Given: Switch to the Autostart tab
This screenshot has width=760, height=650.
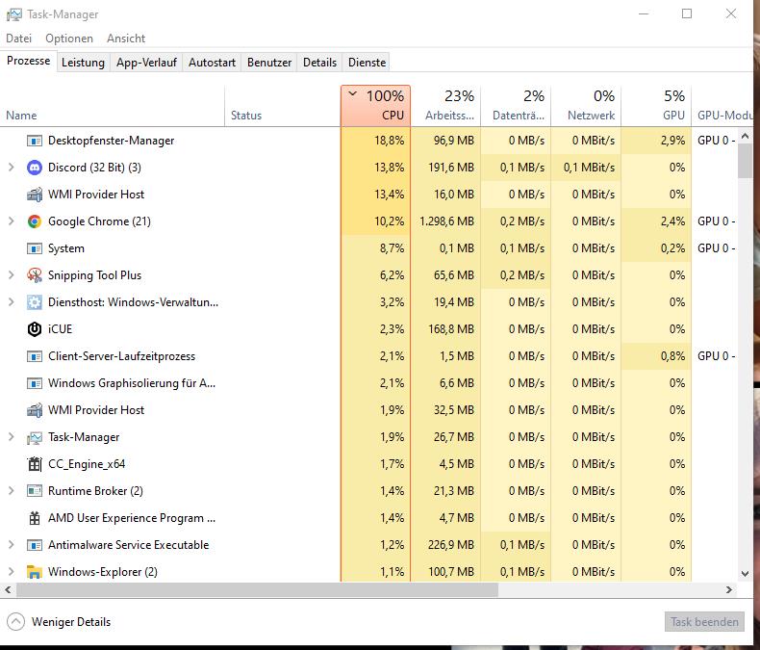Looking at the screenshot, I should click(x=212, y=63).
